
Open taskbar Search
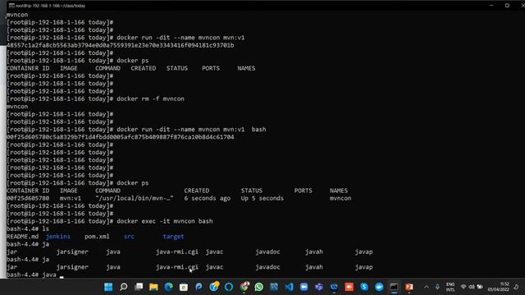click(124, 287)
